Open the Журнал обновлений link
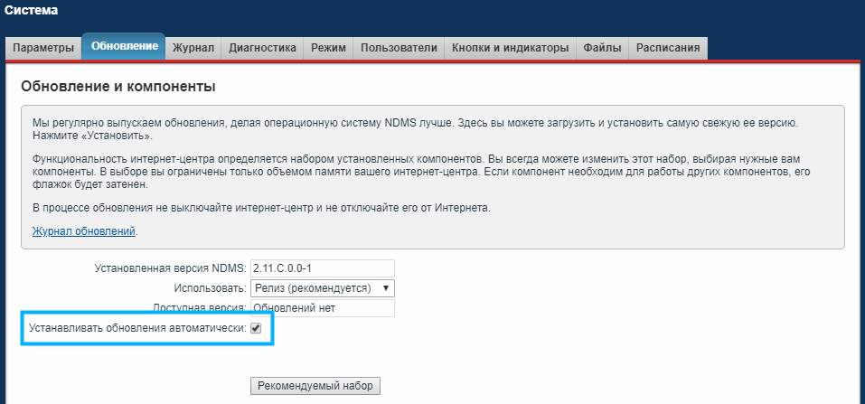The image size is (865, 404). click(x=83, y=231)
